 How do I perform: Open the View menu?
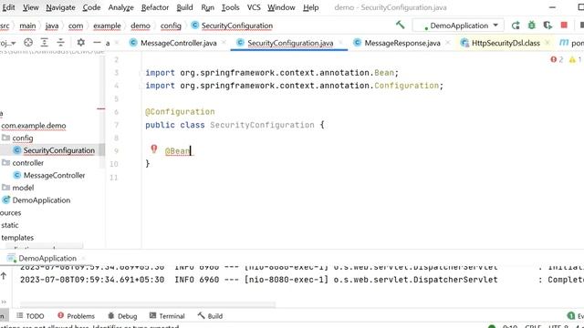pos(30,7)
